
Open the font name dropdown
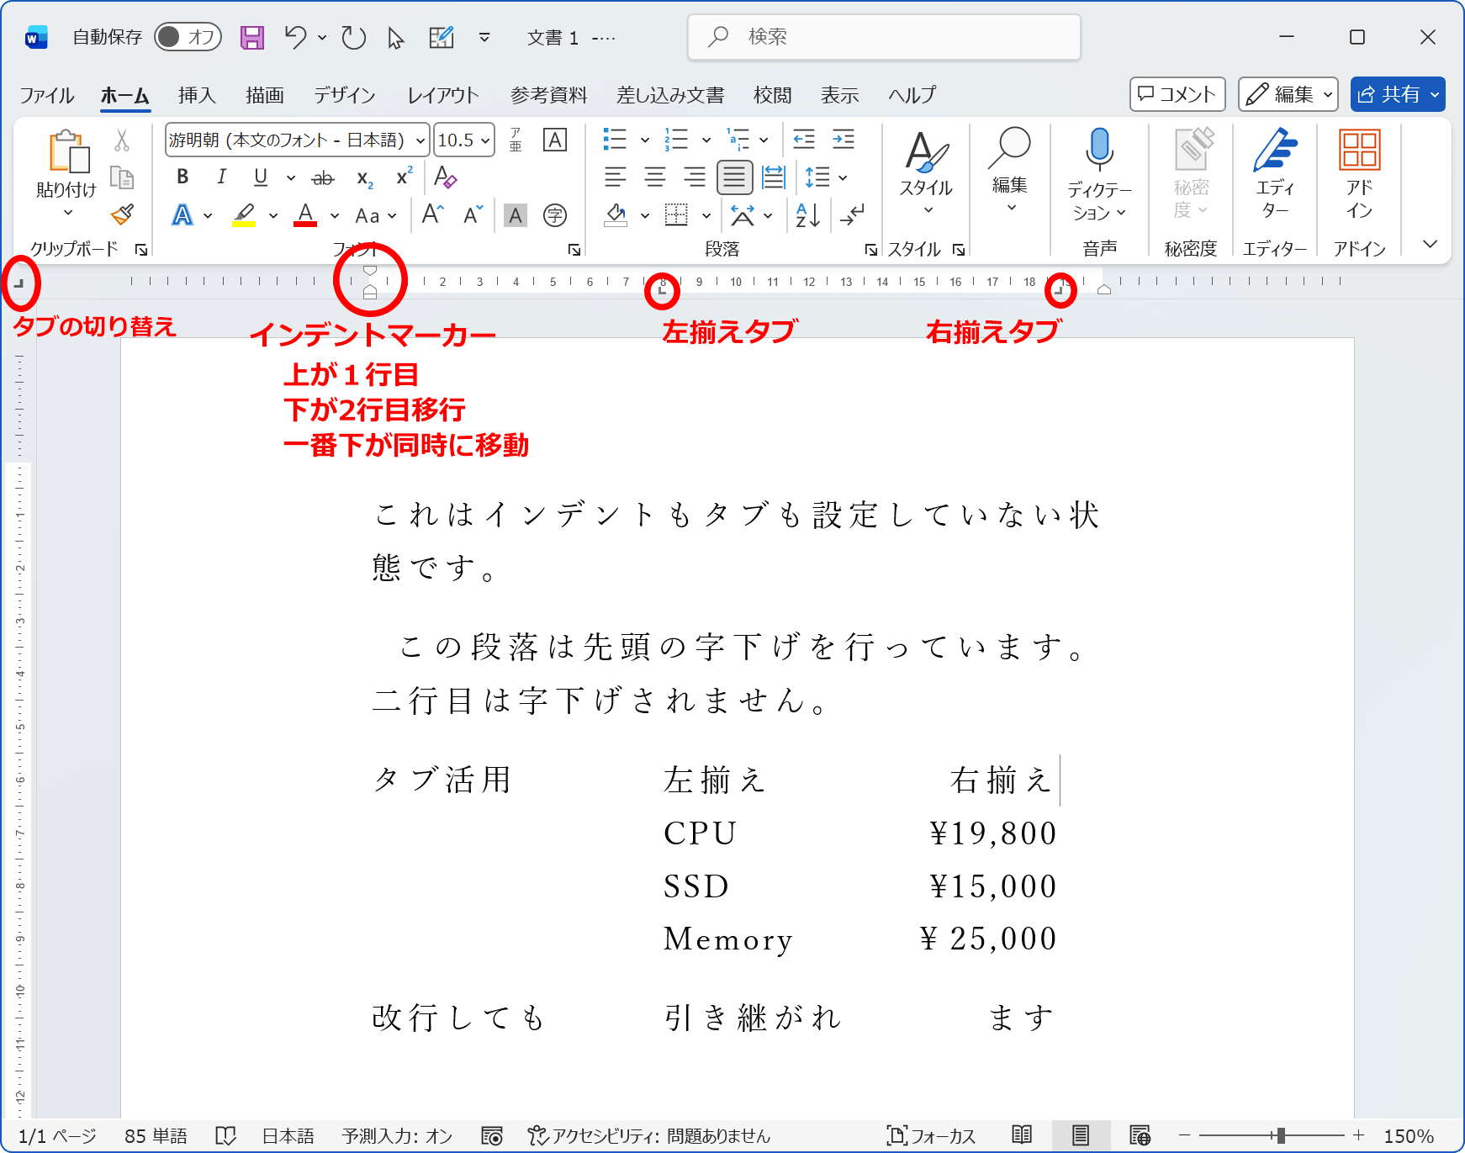point(420,140)
